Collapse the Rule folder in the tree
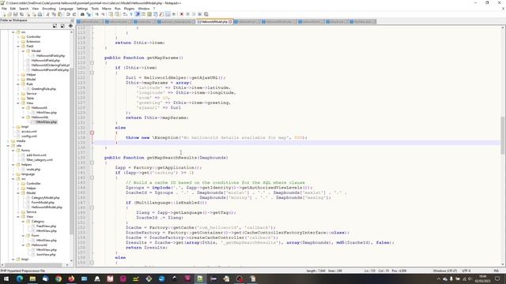 [18, 84]
